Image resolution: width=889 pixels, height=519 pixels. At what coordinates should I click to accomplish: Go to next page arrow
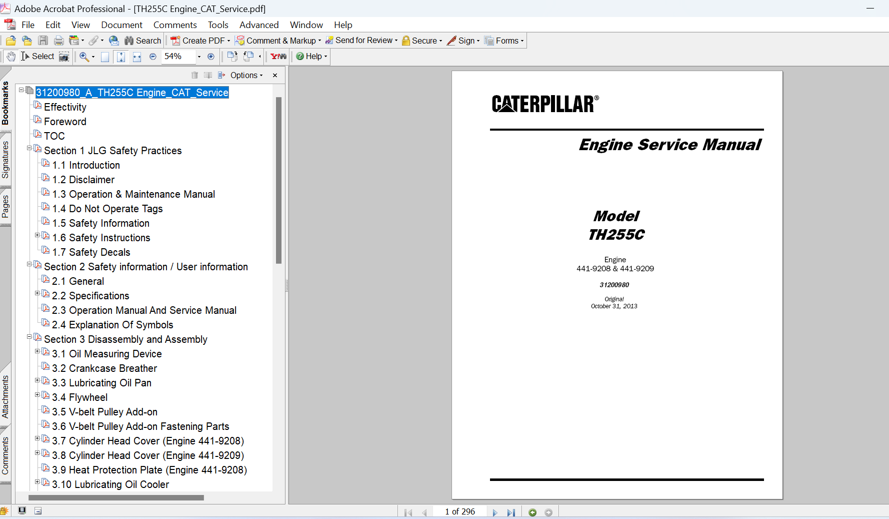tap(495, 512)
